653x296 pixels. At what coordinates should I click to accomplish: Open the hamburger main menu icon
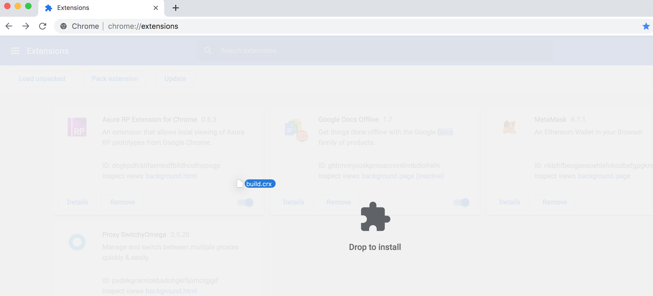15,51
